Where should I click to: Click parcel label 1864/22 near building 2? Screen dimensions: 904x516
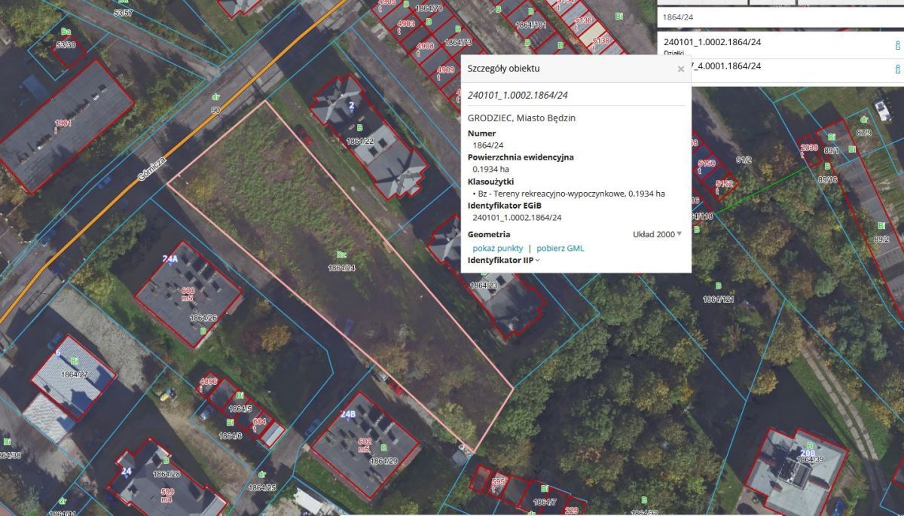(x=359, y=141)
